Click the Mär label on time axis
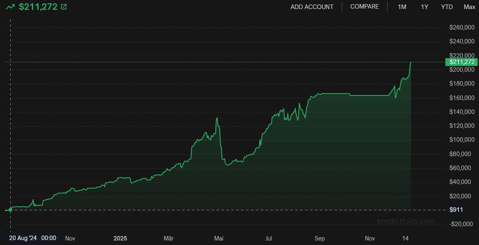Image resolution: width=479 pixels, height=245 pixels. [168, 238]
